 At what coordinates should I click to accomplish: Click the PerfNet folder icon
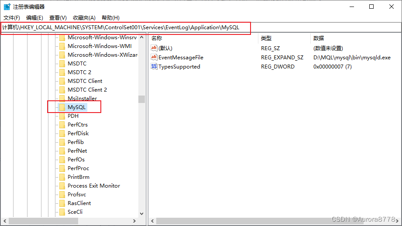tap(62, 151)
